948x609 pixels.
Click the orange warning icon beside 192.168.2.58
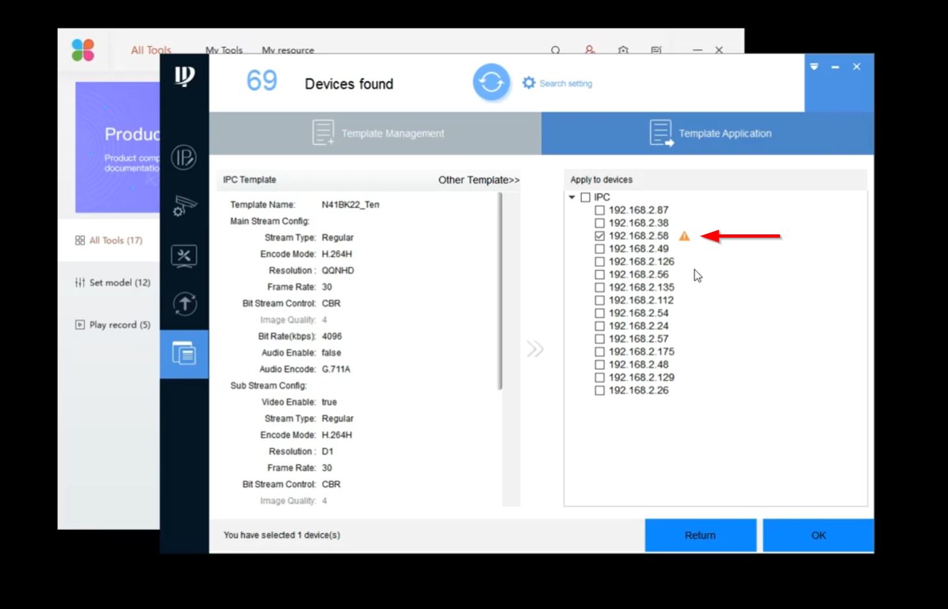point(684,236)
